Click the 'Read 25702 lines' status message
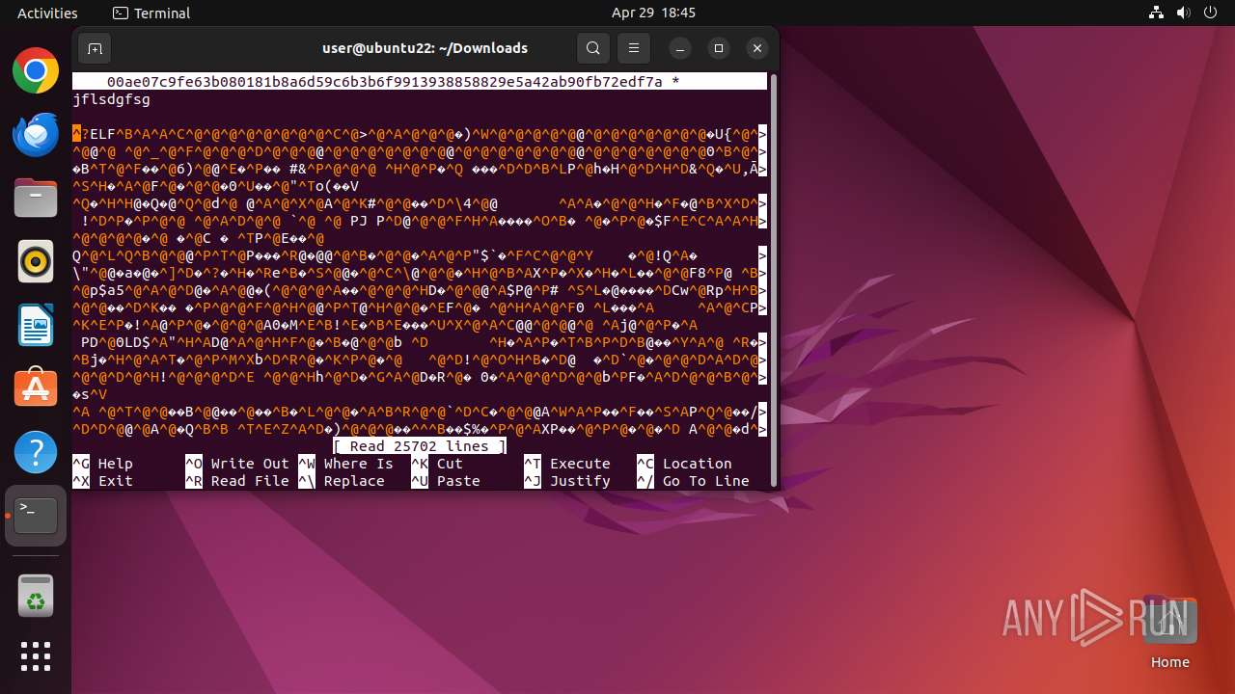 (x=420, y=446)
